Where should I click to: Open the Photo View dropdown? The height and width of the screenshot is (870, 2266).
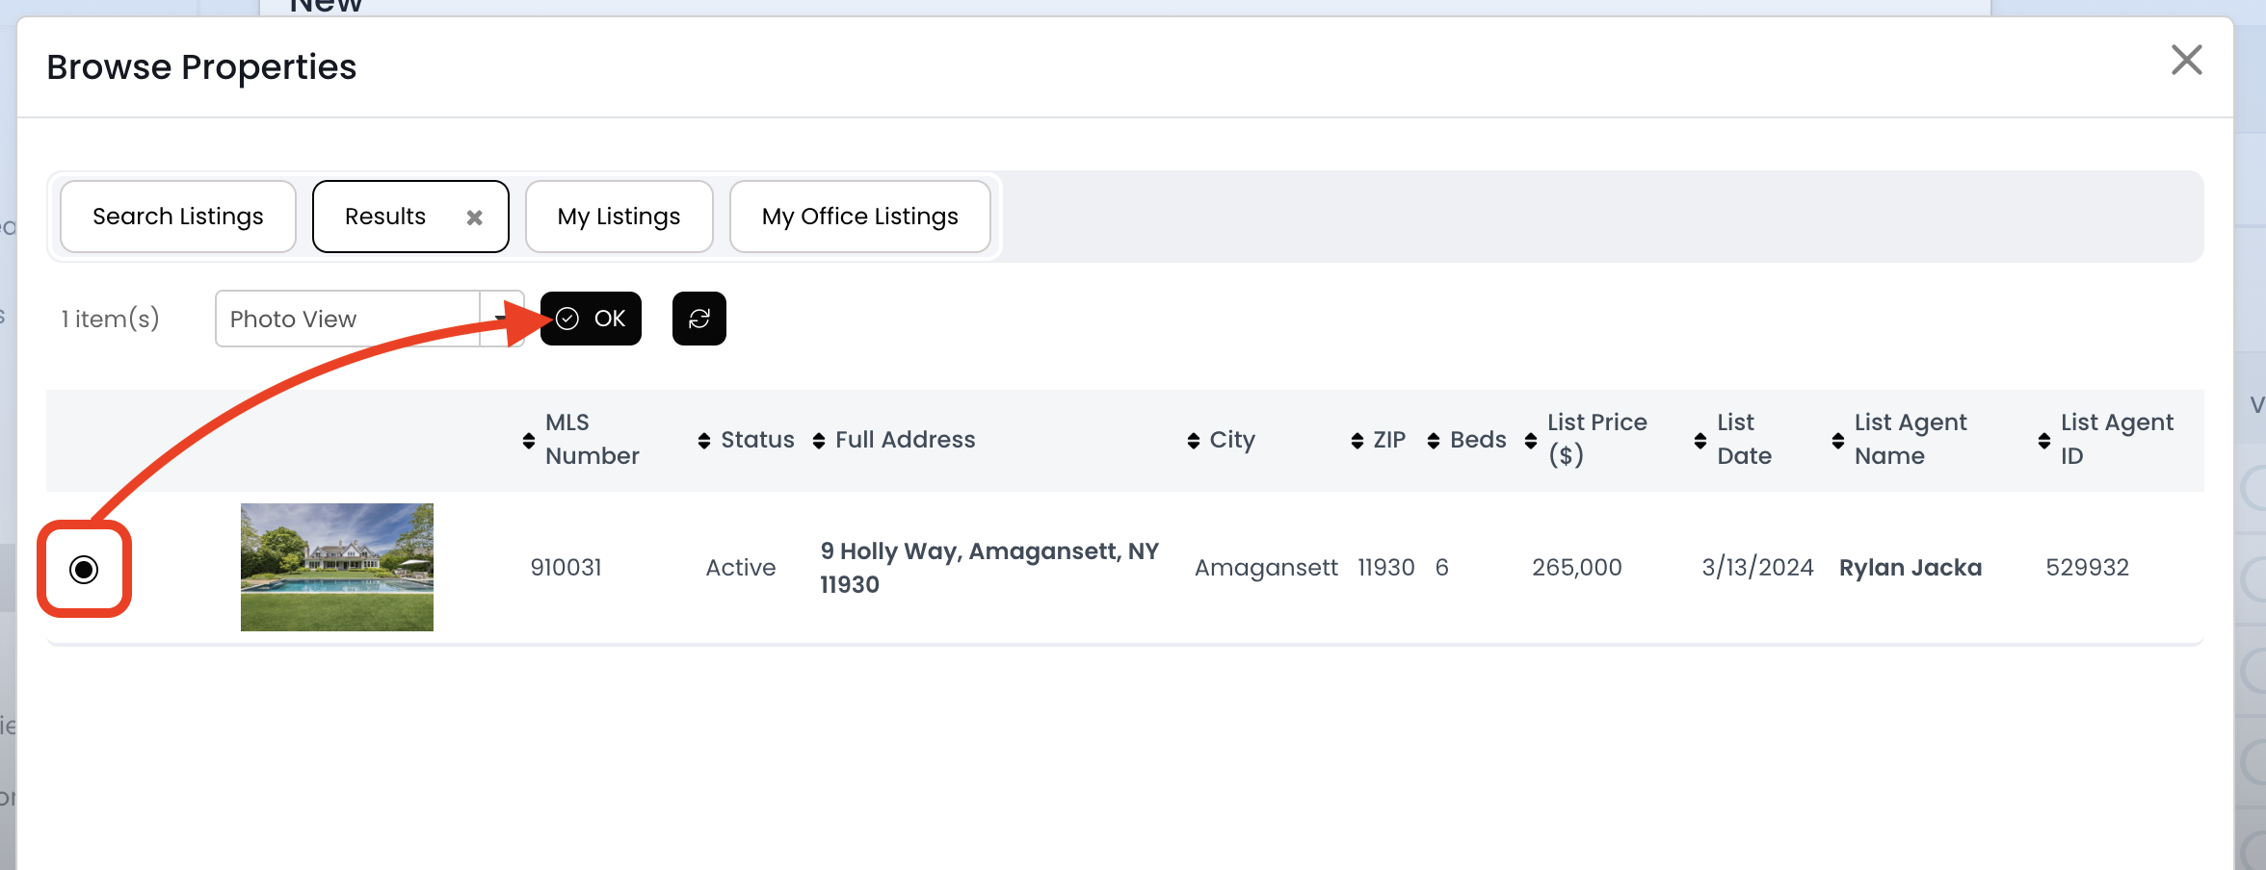point(500,319)
